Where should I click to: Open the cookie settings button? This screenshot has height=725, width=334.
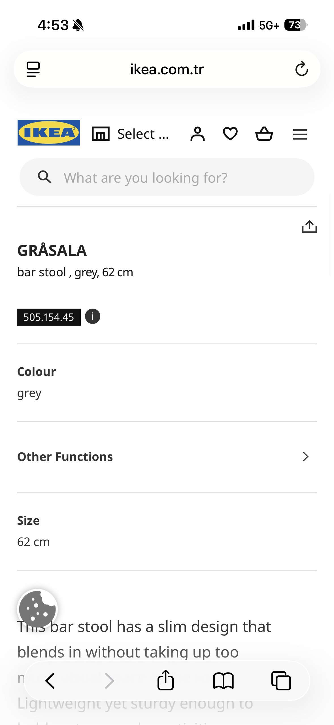pos(37,609)
